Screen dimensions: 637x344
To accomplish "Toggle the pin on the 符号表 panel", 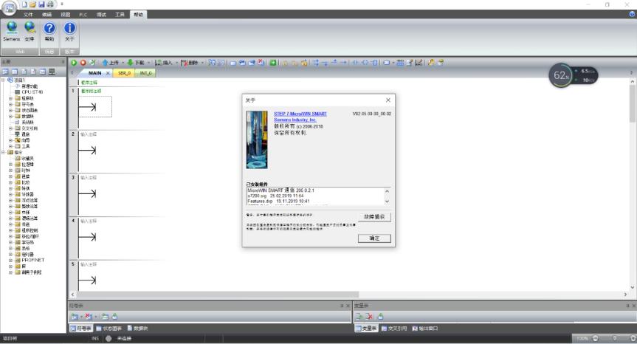I will [342, 306].
